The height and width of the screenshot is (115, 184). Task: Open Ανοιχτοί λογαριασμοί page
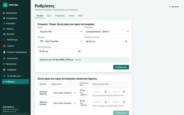[x=15, y=52]
